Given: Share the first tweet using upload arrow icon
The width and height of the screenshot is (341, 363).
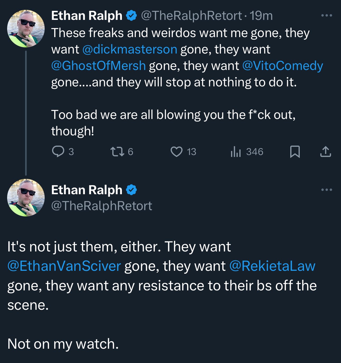Looking at the screenshot, I should [x=326, y=152].
